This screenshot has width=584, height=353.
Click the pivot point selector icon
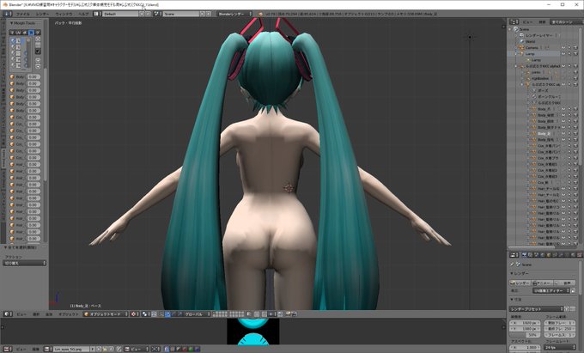(146, 314)
